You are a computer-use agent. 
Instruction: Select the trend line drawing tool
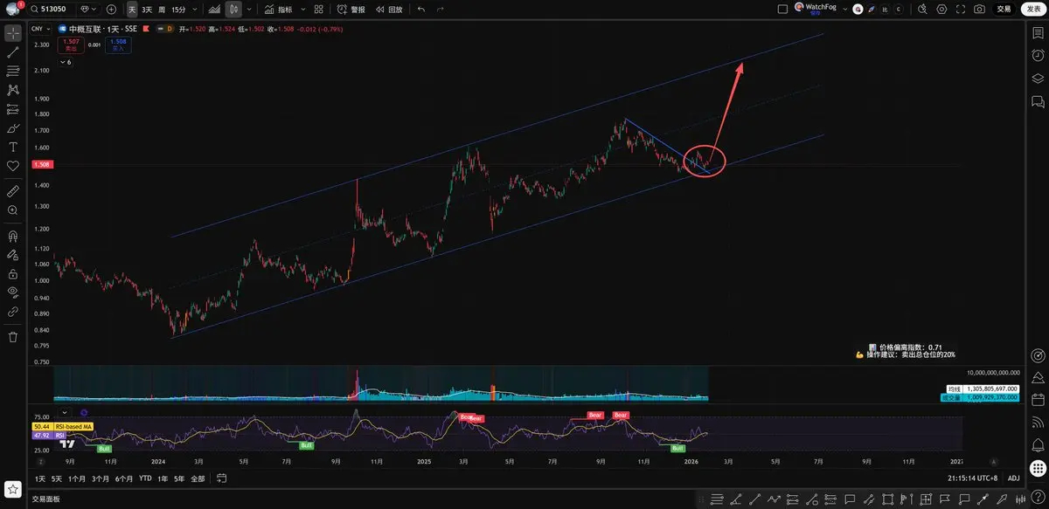pyautogui.click(x=13, y=52)
